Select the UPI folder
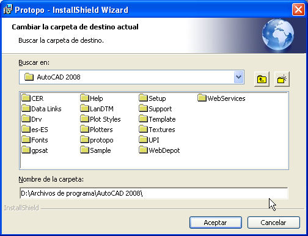 coord(149,140)
